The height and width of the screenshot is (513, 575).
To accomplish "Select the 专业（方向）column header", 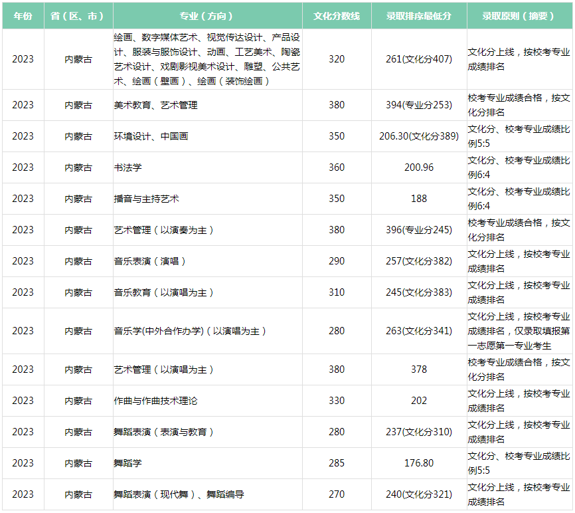I will [207, 16].
